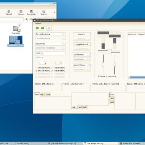
Task: Click the enabled ComboBoxEntry text field
Action: 49,34
